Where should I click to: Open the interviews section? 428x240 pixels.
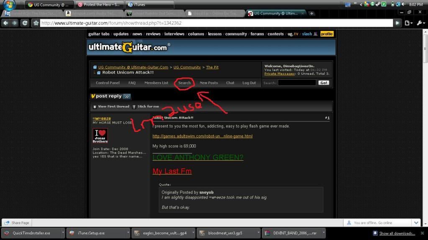tap(174, 34)
